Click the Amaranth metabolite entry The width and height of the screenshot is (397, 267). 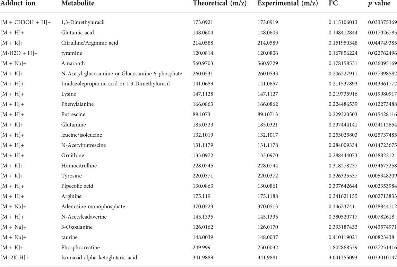click(73, 63)
